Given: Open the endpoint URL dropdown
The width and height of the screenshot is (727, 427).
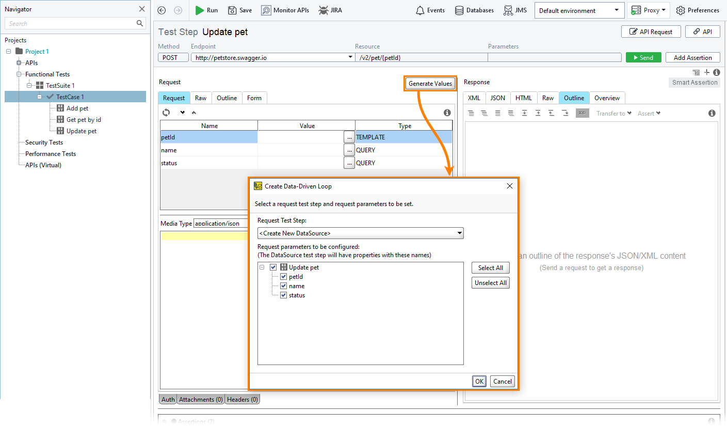Looking at the screenshot, I should coord(351,57).
